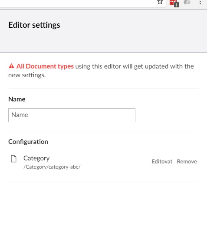Click the Configuration section label

click(28, 142)
